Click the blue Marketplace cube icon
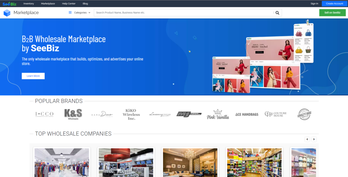 coord(7,13)
